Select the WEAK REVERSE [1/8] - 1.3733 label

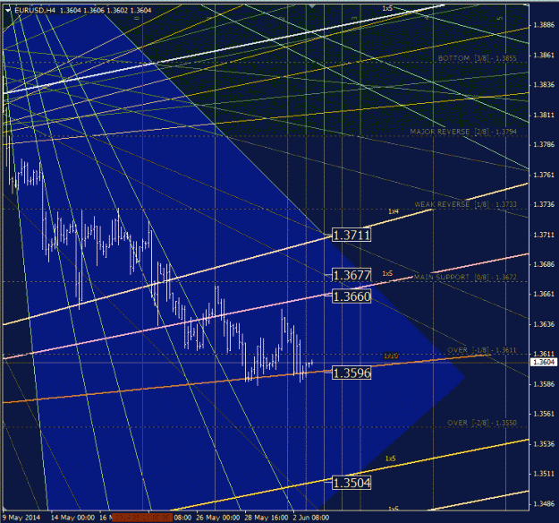pos(465,204)
